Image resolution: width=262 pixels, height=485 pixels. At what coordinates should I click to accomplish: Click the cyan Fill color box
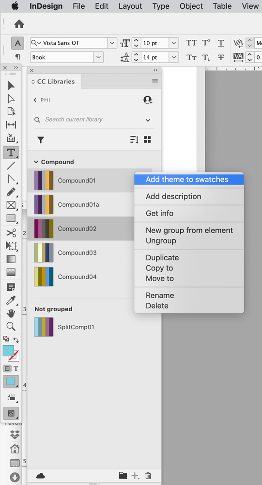tap(8, 351)
